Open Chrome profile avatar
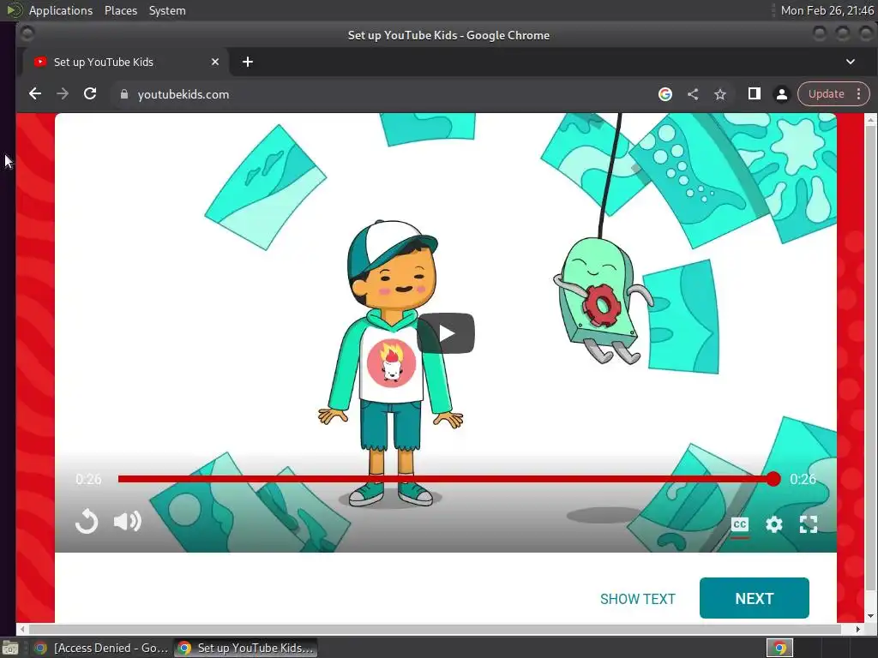This screenshot has width=878, height=658. pyautogui.click(x=782, y=94)
